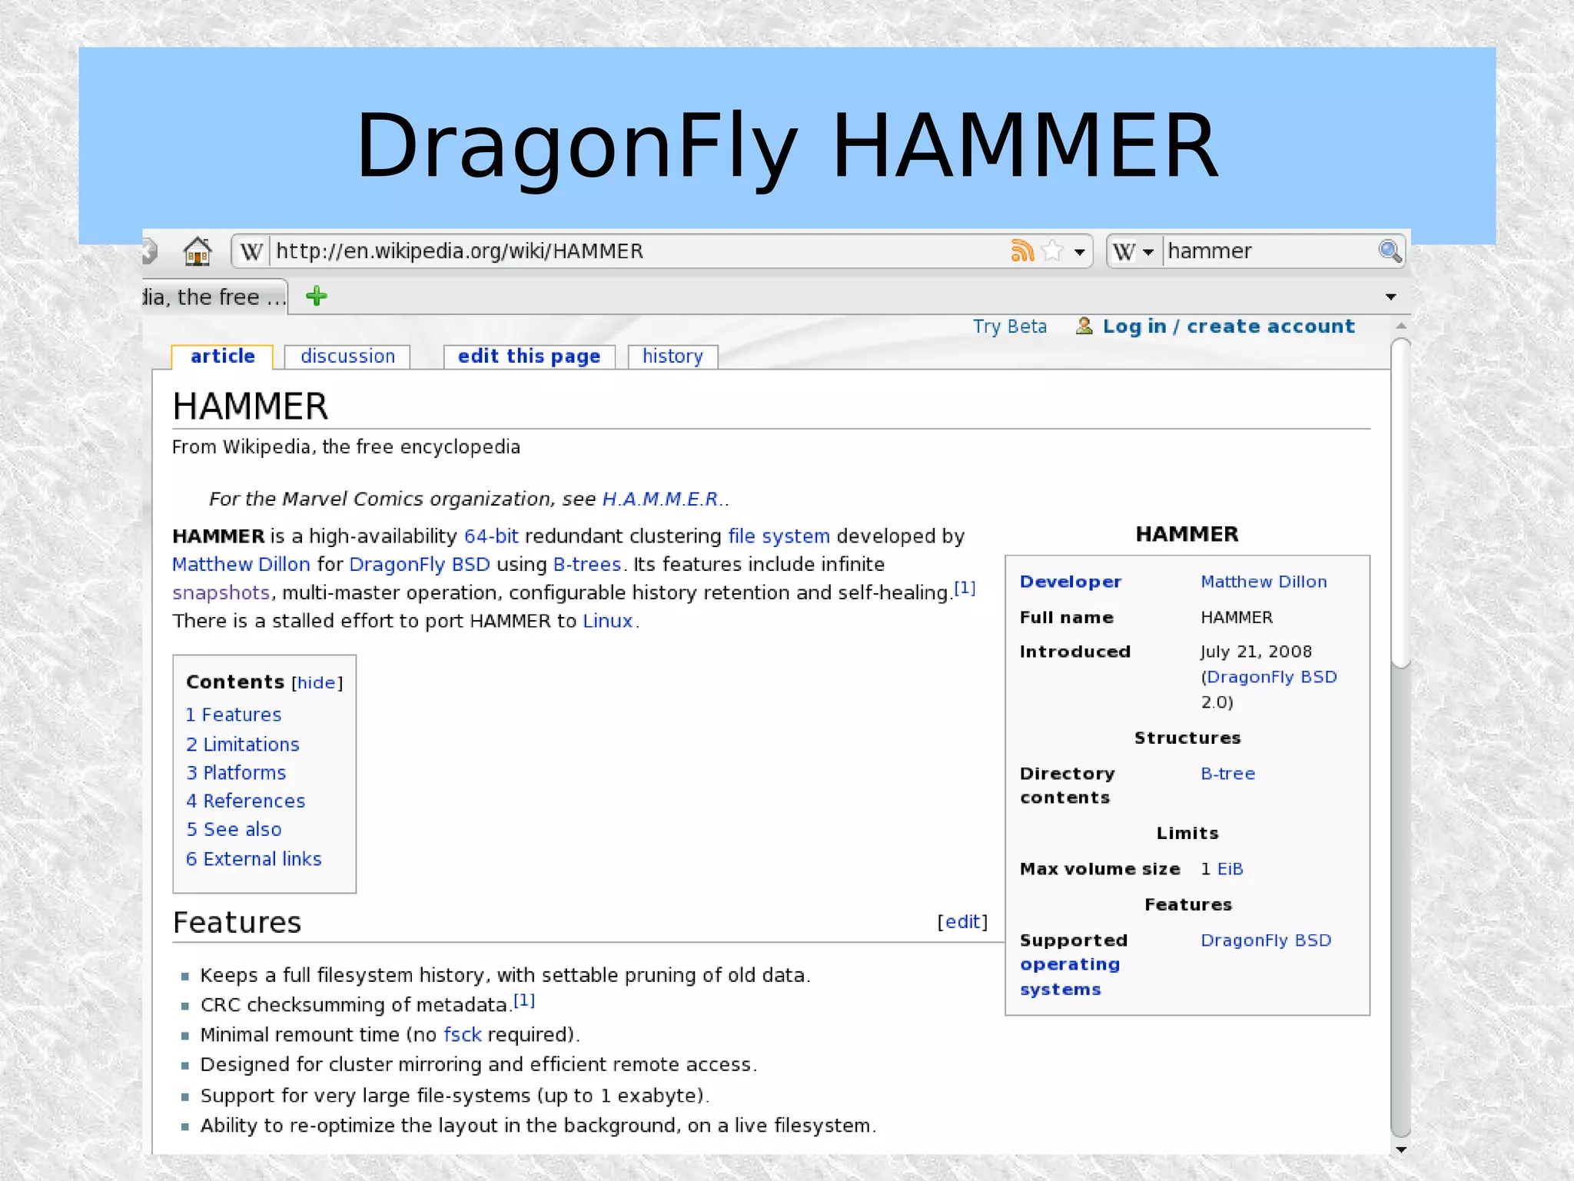This screenshot has height=1181, width=1574.
Task: Click the Home icon in browser toolbar
Action: coord(198,251)
